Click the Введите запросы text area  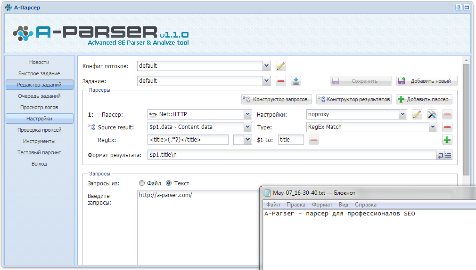tap(198, 228)
